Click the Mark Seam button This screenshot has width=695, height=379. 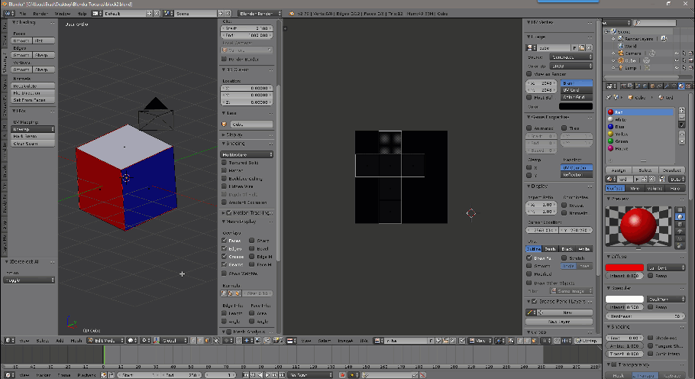(32, 136)
